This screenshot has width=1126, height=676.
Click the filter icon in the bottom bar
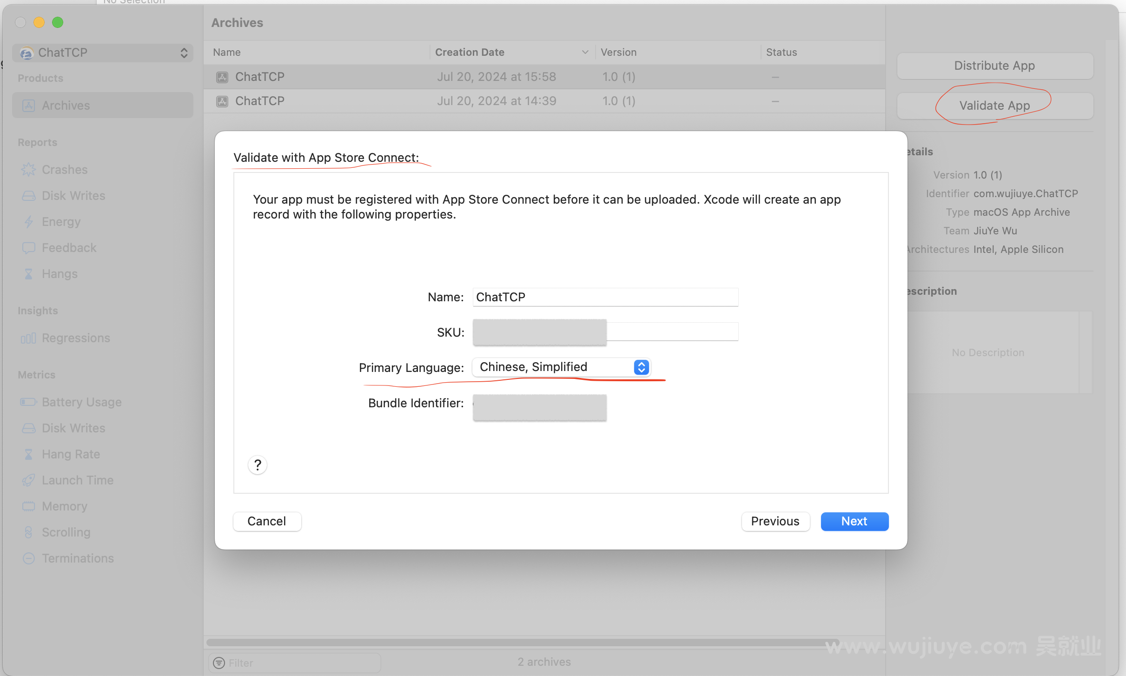219,663
